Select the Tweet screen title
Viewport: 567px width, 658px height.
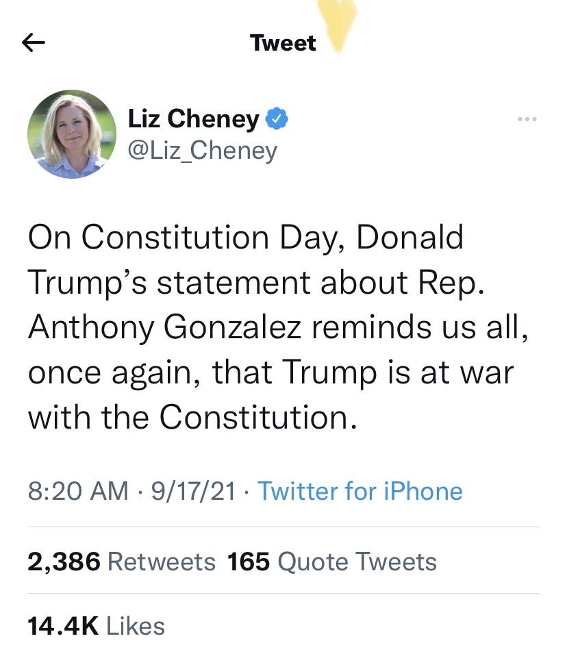pyautogui.click(x=282, y=42)
